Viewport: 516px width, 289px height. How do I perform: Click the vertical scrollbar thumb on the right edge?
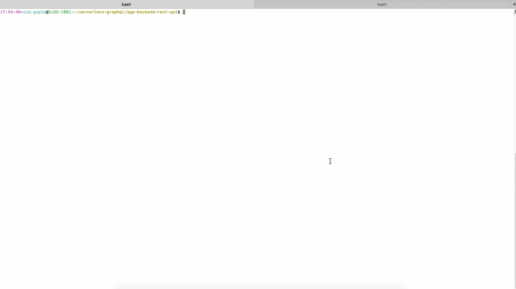click(x=515, y=217)
